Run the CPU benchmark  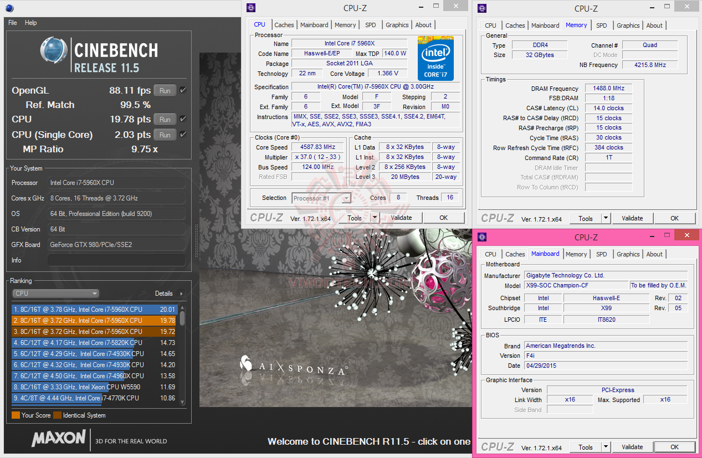(165, 119)
